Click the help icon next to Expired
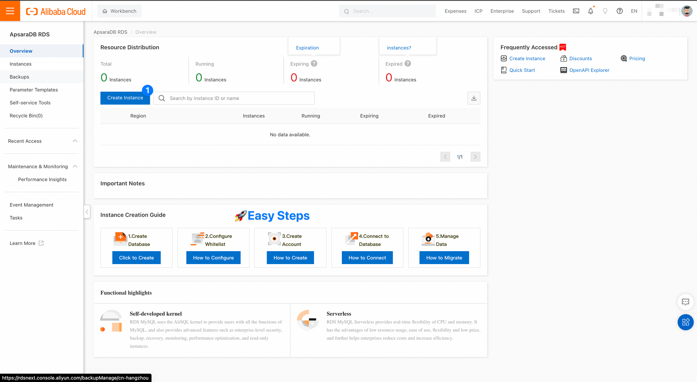Image resolution: width=697 pixels, height=382 pixels. (408, 63)
